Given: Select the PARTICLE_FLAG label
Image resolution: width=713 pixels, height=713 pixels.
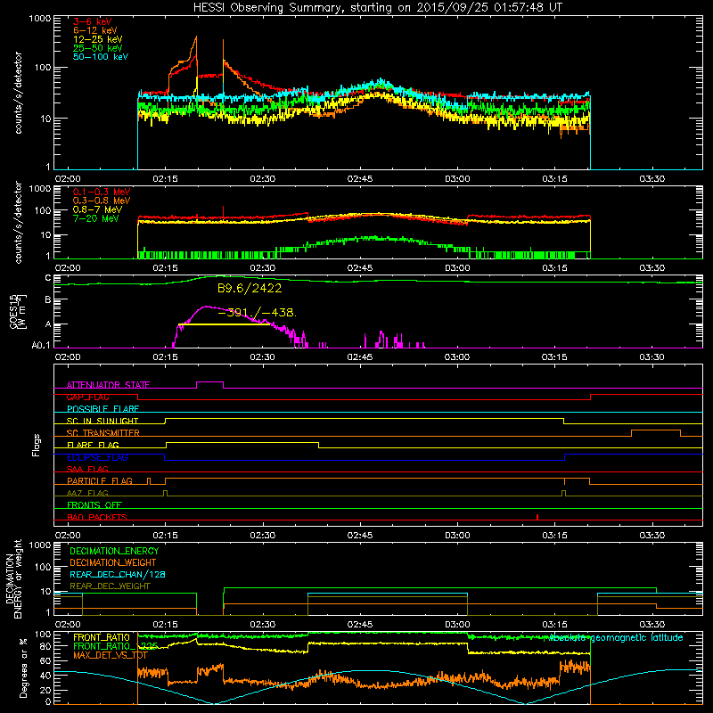Looking at the screenshot, I should tap(100, 481).
